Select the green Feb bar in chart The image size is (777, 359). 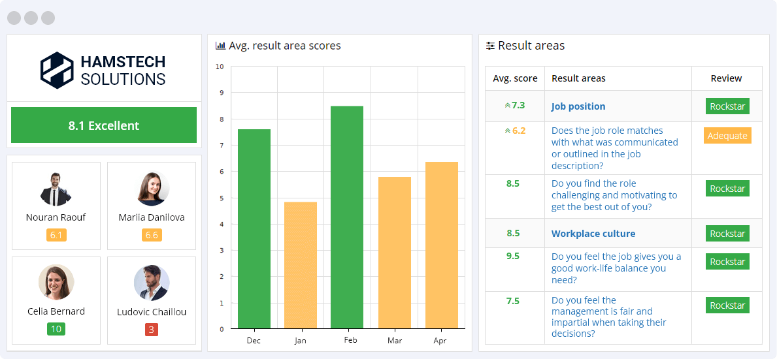coord(347,217)
